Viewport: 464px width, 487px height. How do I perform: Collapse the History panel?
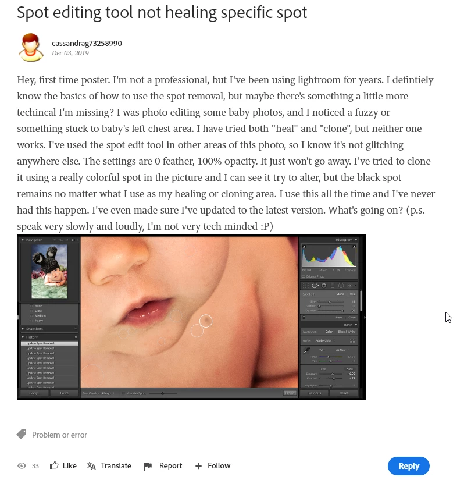23,337
